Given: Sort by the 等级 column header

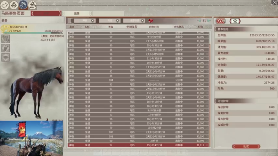Looking at the screenshot, I should tap(111, 27).
